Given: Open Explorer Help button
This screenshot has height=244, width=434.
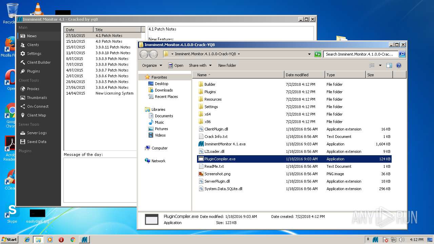Looking at the screenshot, I should 399,65.
